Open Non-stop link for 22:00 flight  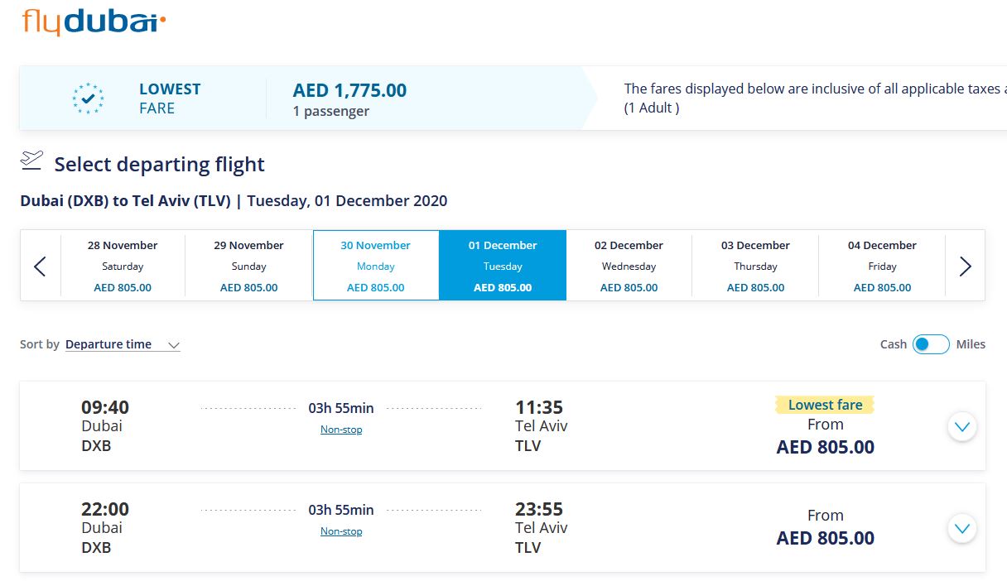click(x=341, y=531)
